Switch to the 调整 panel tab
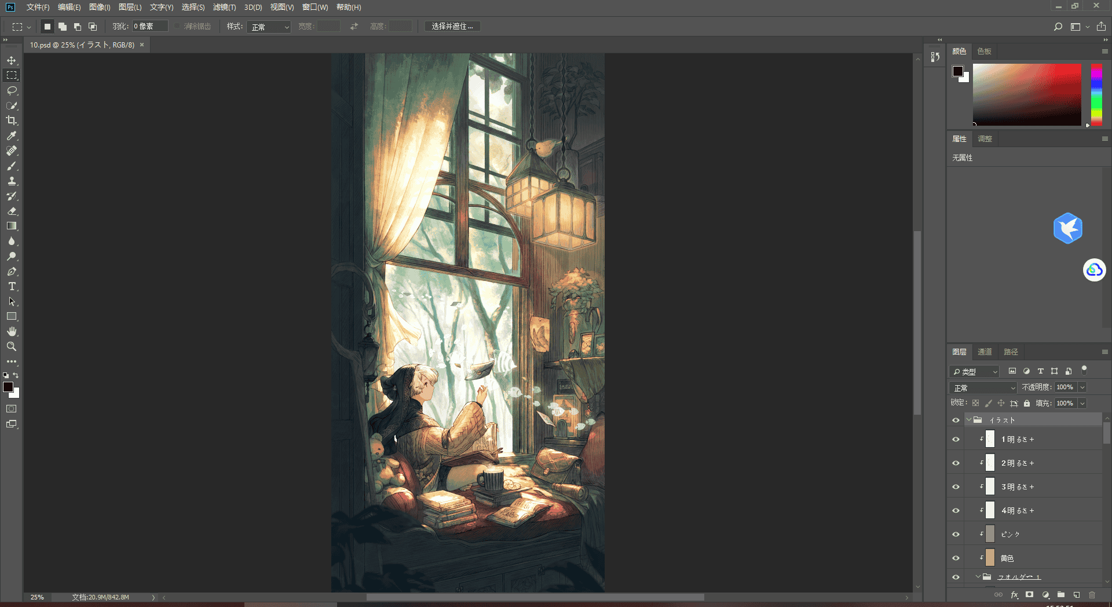 985,139
